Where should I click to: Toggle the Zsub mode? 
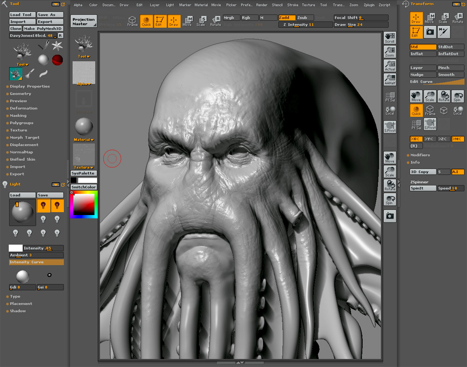(305, 18)
